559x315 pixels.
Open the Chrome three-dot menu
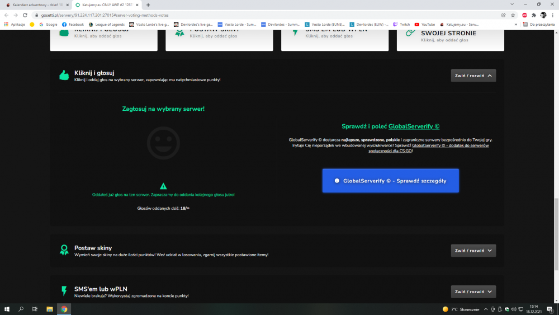coord(553,15)
